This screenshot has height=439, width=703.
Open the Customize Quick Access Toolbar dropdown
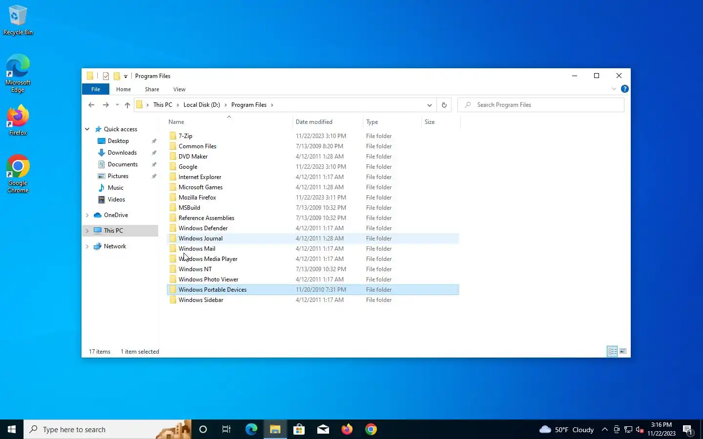point(125,77)
